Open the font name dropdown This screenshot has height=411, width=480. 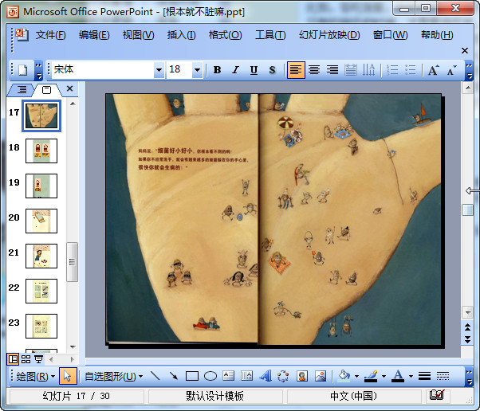pos(159,70)
